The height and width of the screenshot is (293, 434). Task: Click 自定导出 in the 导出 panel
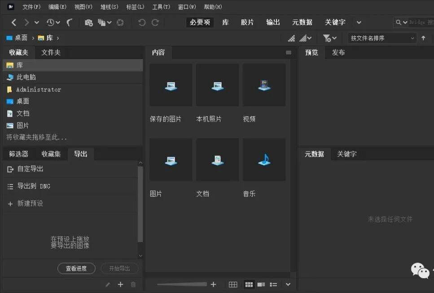[30, 169]
